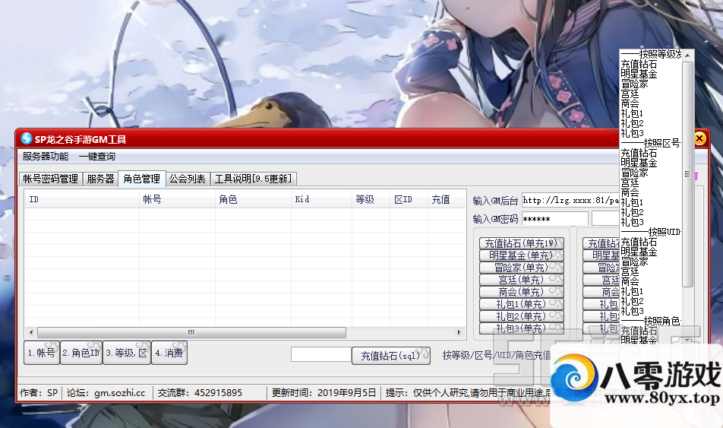
Task: Click the 区ID column header
Action: [409, 199]
